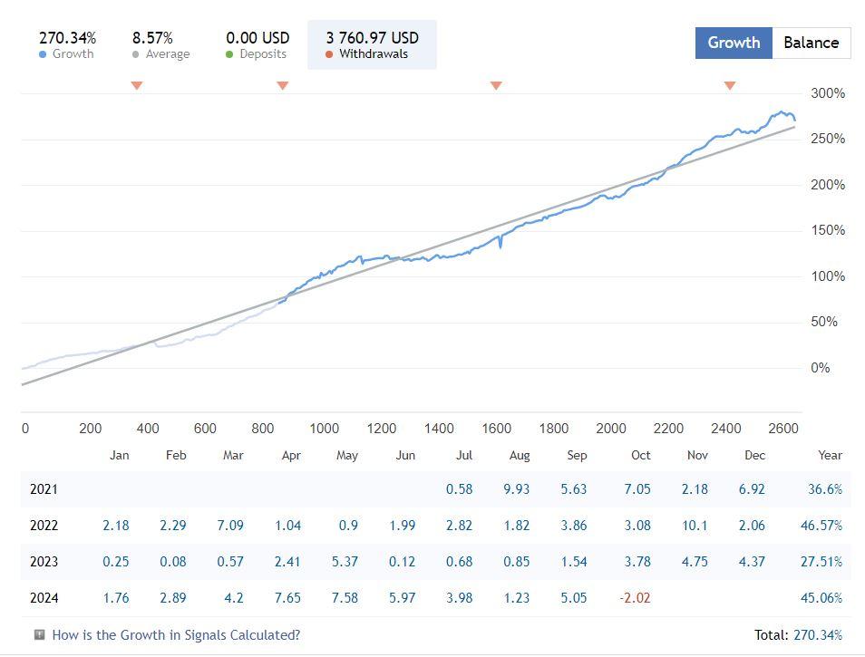865x657 pixels.
Task: Click the 9.93 August 2021 value
Action: click(x=516, y=489)
